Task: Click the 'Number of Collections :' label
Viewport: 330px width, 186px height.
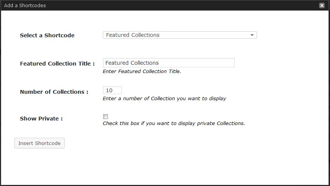Action: coord(54,92)
